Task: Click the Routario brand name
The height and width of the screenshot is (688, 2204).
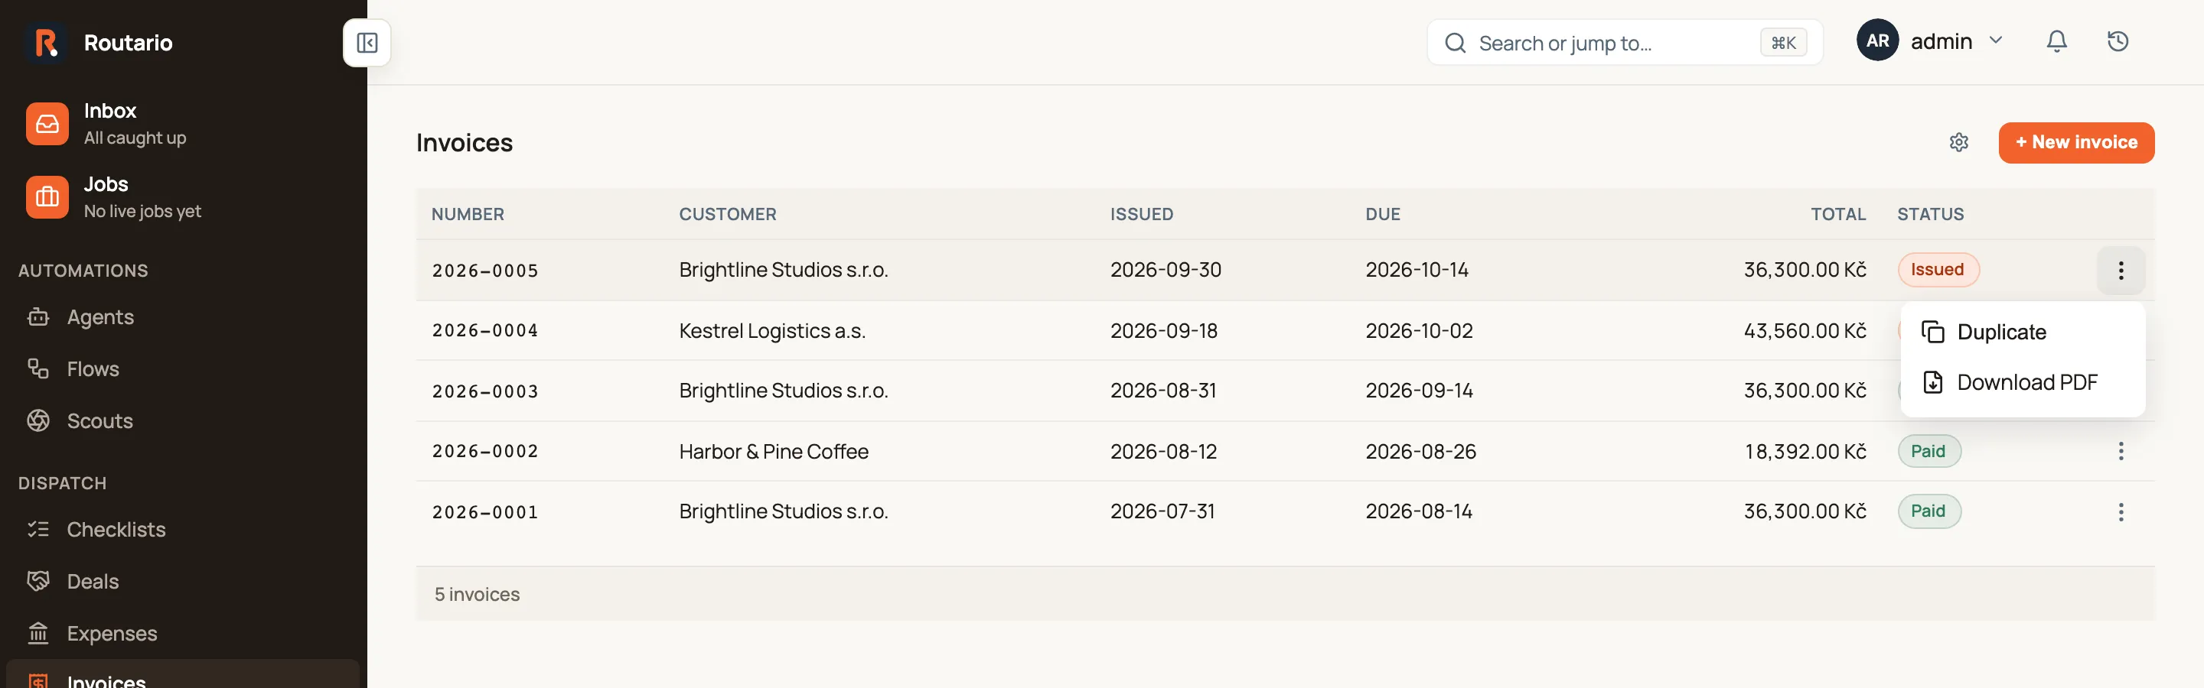Action: point(128,43)
